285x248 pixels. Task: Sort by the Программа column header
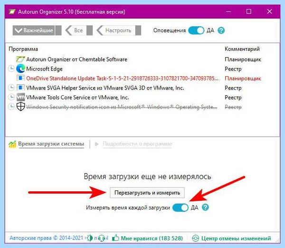tap(23, 49)
